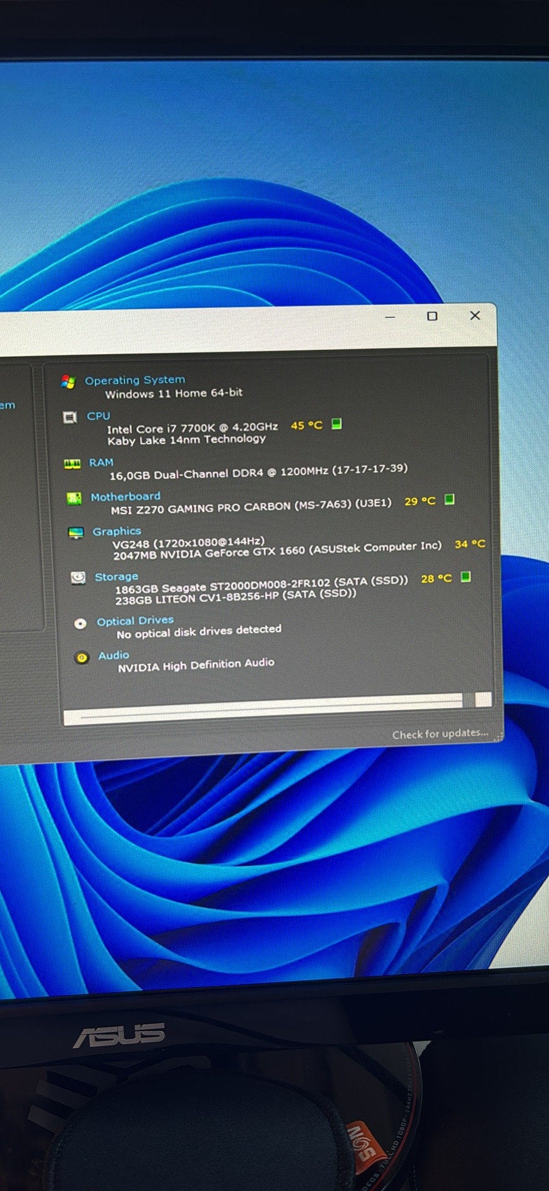Click Check for updates link
Image resolution: width=549 pixels, height=1191 pixels.
pyautogui.click(x=440, y=734)
